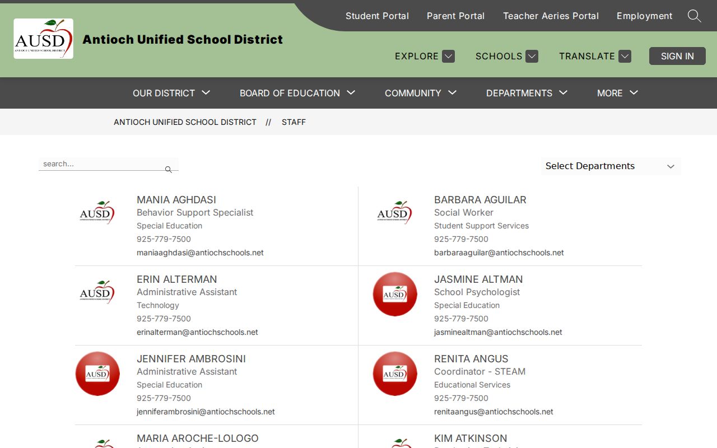717x448 pixels.
Task: Click "Coordinator - STEAM" title text
Action: (x=479, y=372)
